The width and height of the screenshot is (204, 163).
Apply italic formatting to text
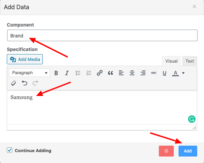pos(67,73)
